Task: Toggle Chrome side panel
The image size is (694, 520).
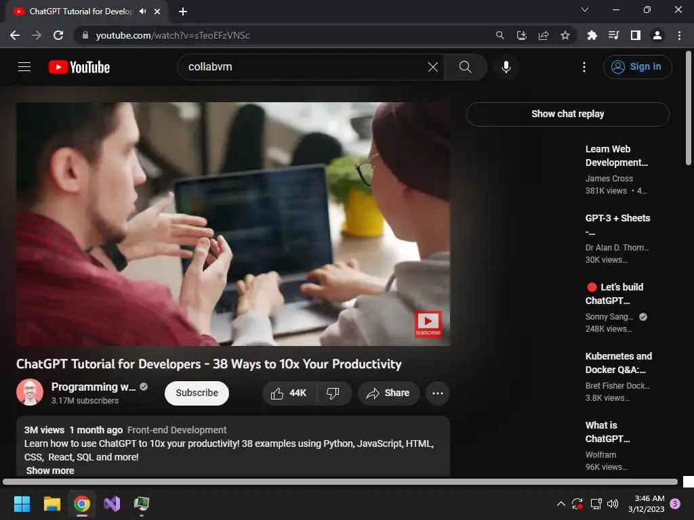Action: [x=636, y=35]
